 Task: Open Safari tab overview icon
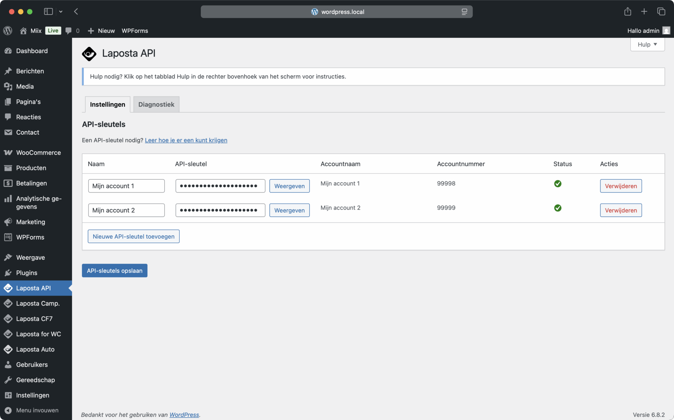point(661,12)
